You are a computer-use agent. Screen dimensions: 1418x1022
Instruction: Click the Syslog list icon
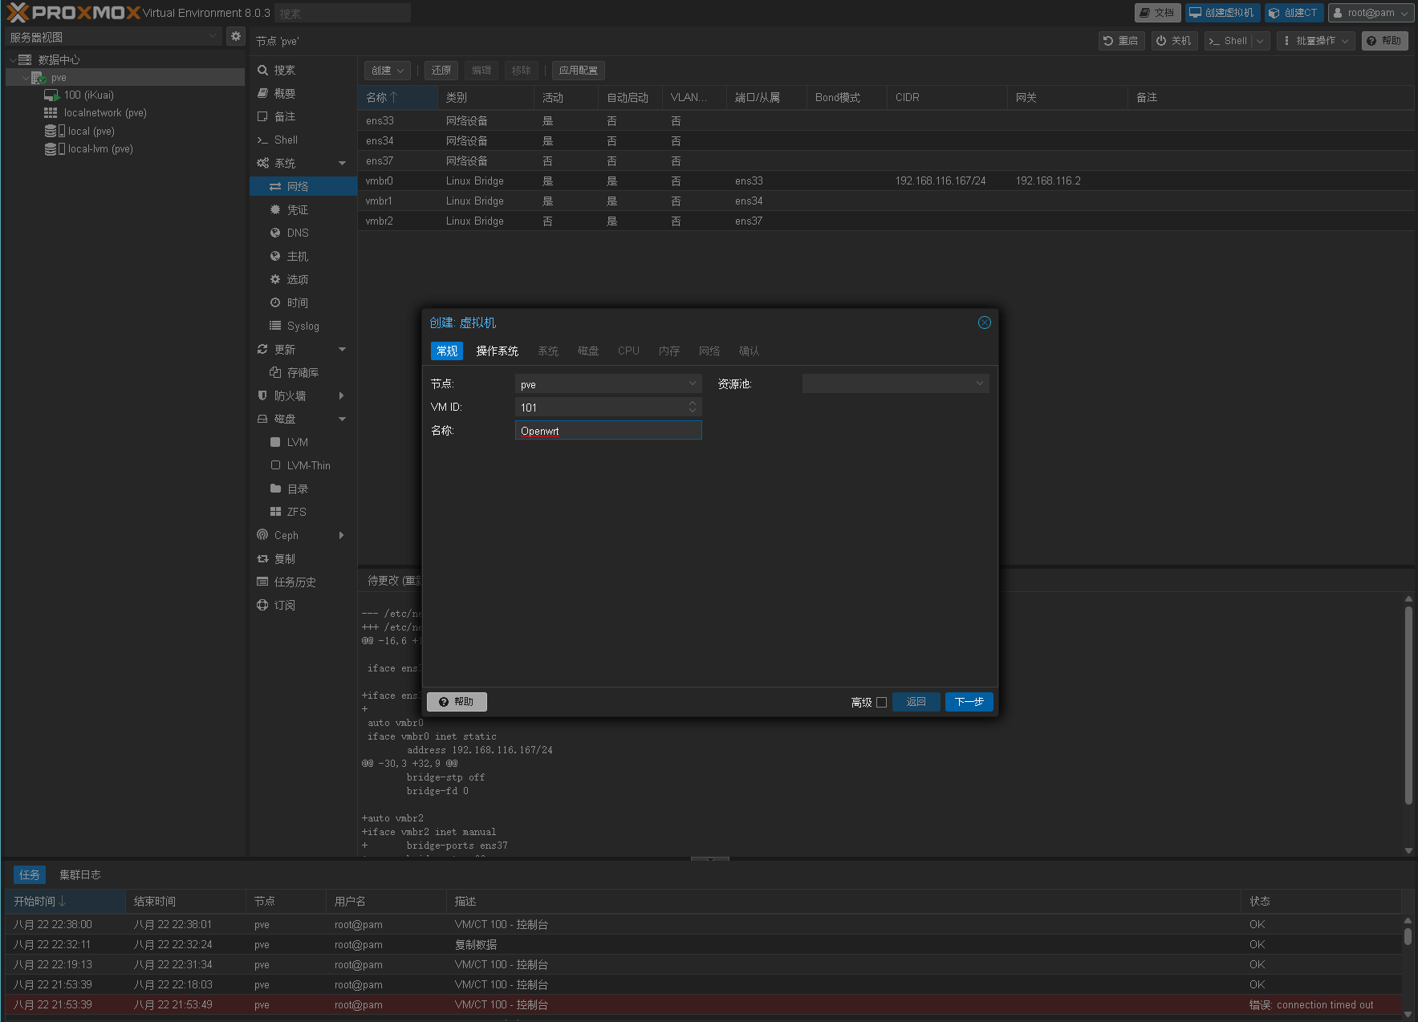(275, 326)
